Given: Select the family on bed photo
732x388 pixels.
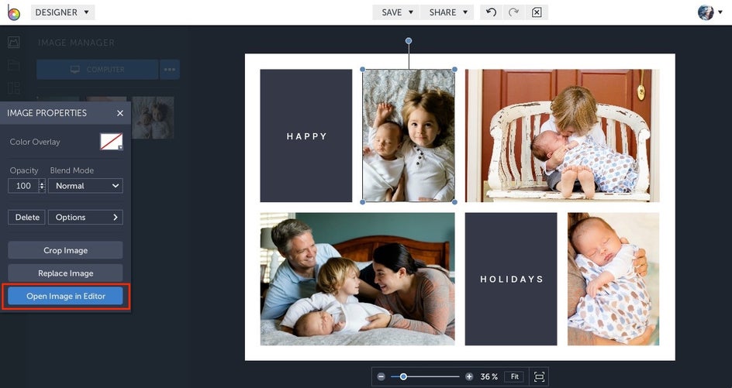Looking at the screenshot, I should (357, 279).
